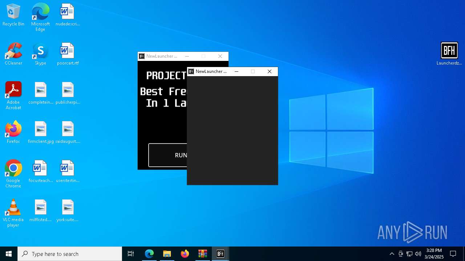465x261 pixels.
Task: Click the BFH icon in front NewLauncher title bar
Action: 191,71
